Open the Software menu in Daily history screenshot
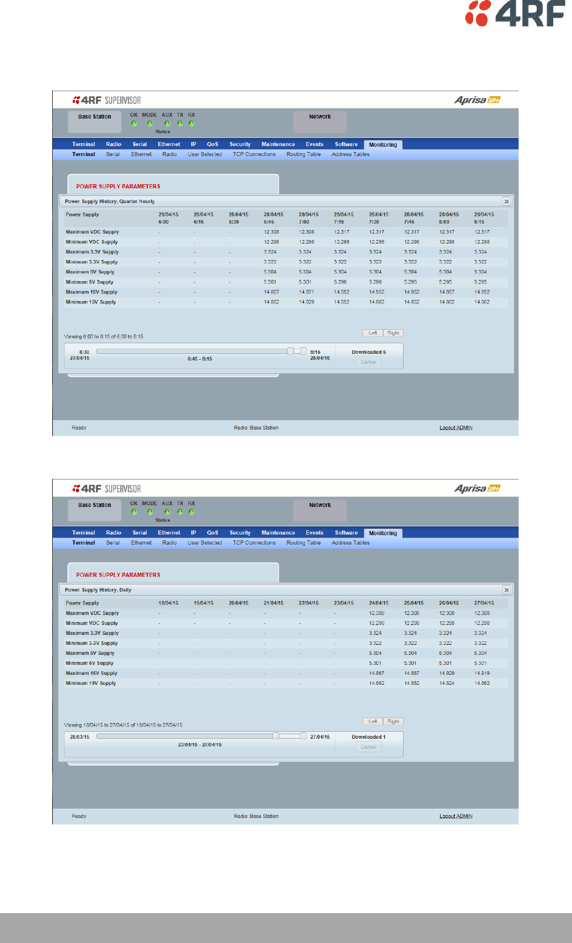This screenshot has height=943, width=572. 346,533
